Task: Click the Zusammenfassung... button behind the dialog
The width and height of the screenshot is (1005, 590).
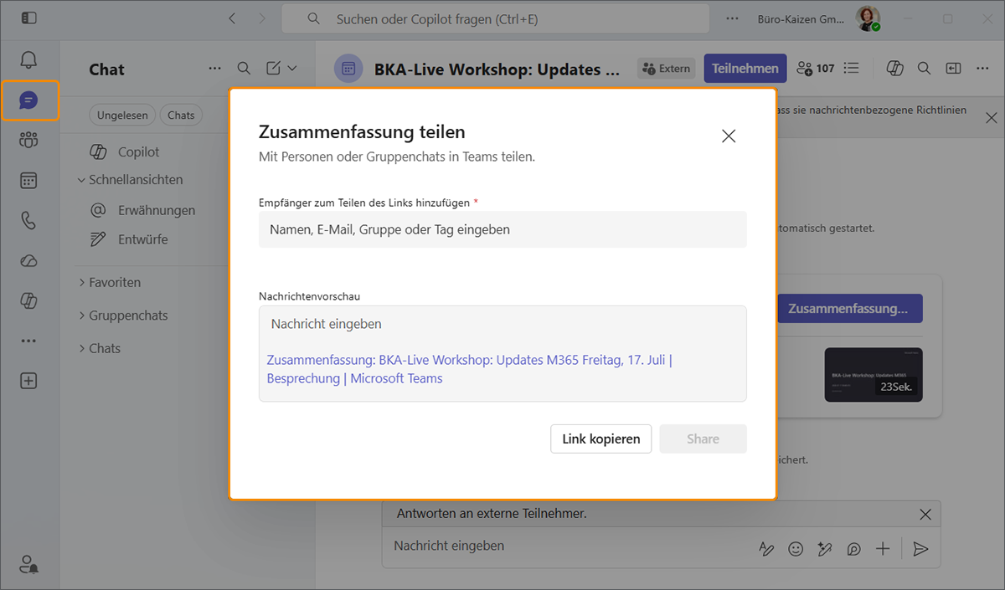Action: 850,309
